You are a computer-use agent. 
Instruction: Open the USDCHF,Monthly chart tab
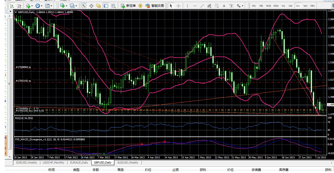pyautogui.click(x=53, y=163)
